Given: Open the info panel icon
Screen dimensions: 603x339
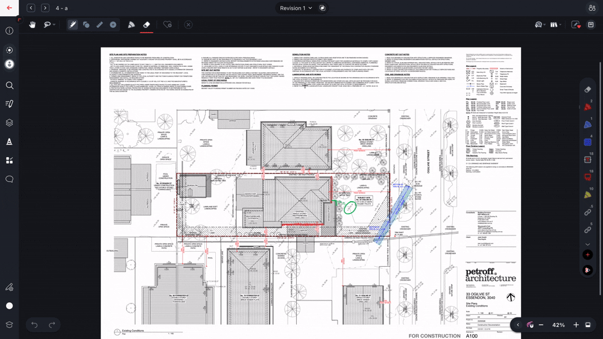Looking at the screenshot, I should 9,31.
